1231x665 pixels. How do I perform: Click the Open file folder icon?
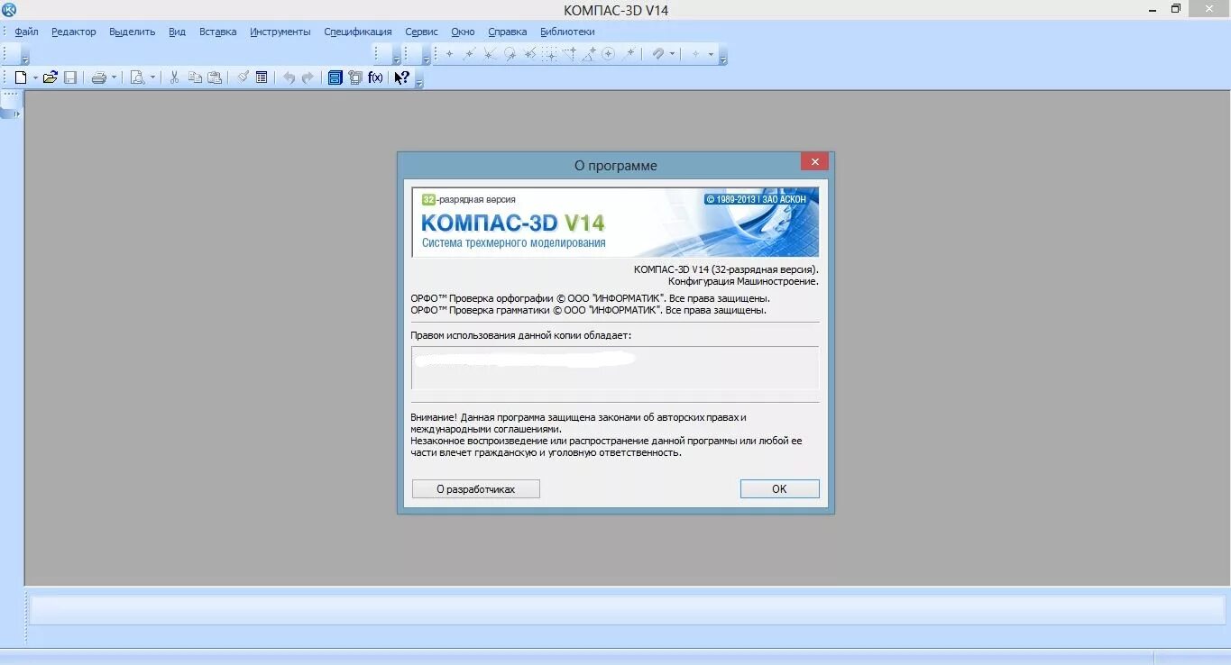[51, 77]
